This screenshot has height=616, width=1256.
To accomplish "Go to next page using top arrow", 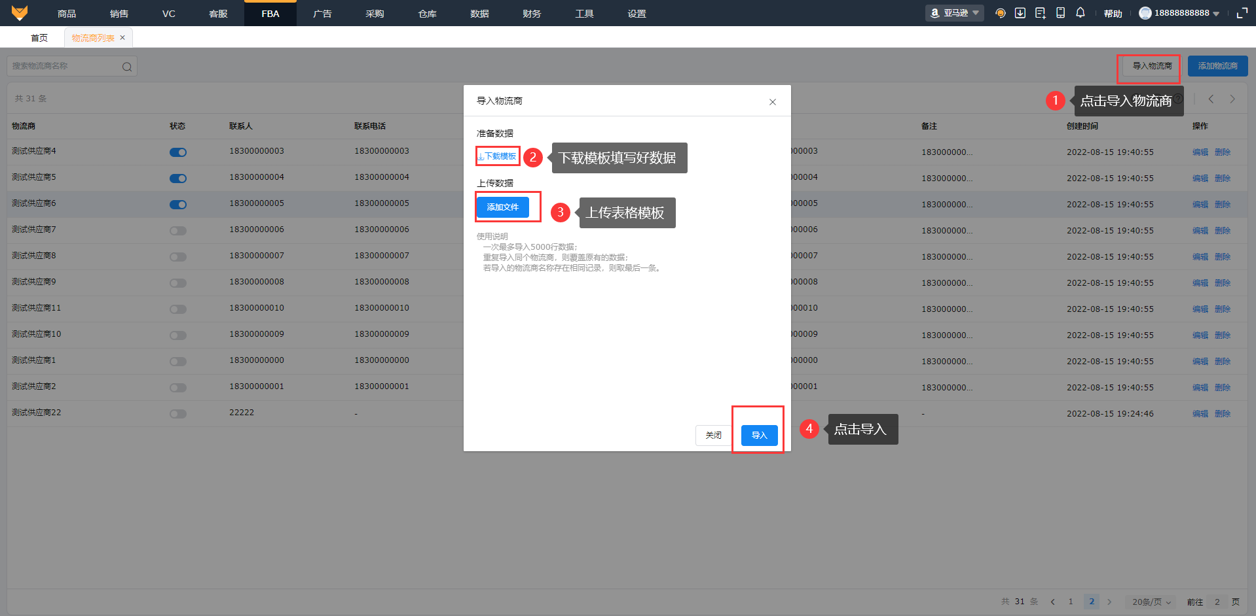I will 1232,99.
